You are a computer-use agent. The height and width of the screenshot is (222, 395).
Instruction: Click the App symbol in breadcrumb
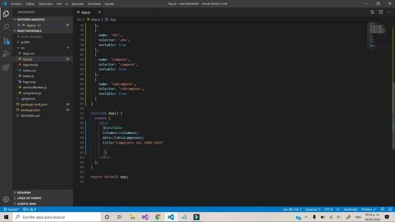click(x=110, y=19)
